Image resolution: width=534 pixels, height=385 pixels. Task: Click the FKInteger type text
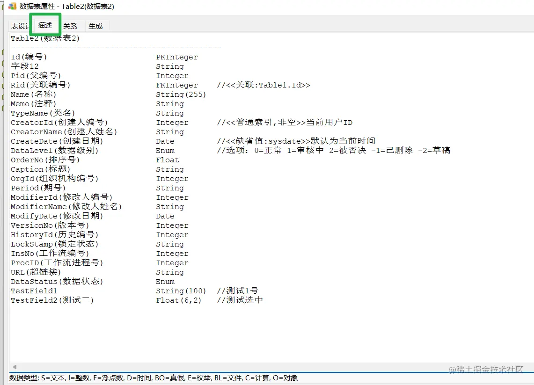click(177, 85)
